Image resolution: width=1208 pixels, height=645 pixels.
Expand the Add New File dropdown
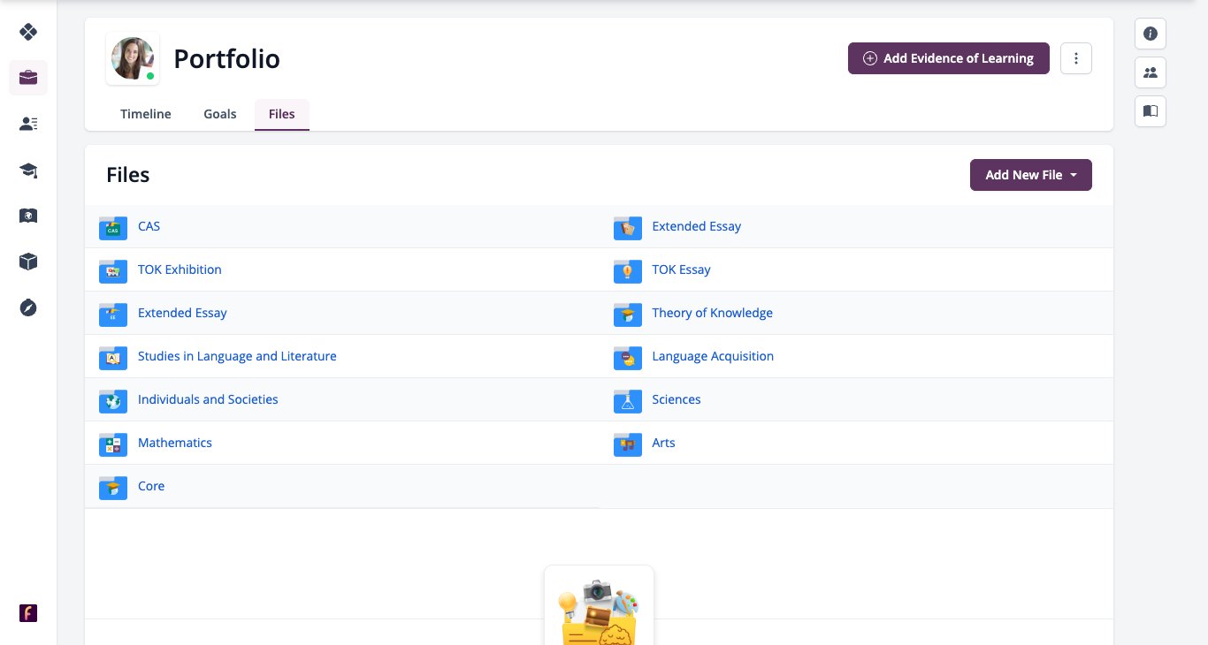[x=1031, y=175]
